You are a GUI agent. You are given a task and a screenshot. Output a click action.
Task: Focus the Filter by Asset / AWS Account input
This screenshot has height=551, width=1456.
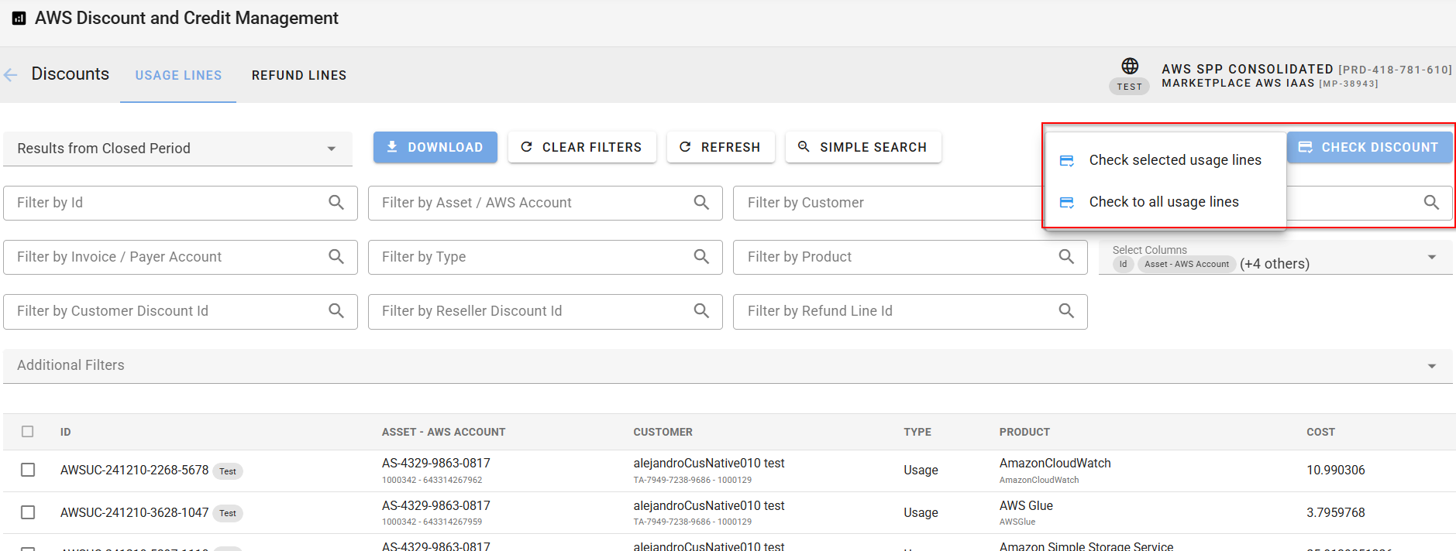[x=546, y=203]
